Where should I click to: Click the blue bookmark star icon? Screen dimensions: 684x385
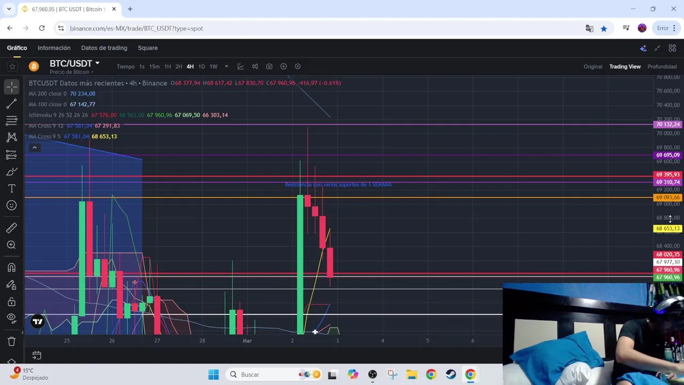[604, 28]
